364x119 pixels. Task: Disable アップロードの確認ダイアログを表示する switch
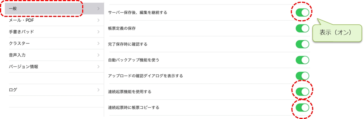(302, 76)
